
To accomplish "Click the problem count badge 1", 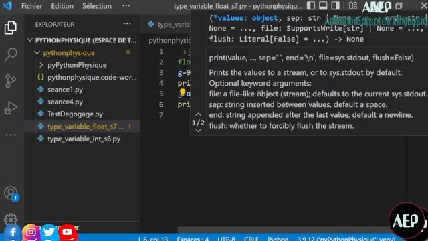I will point(130,127).
